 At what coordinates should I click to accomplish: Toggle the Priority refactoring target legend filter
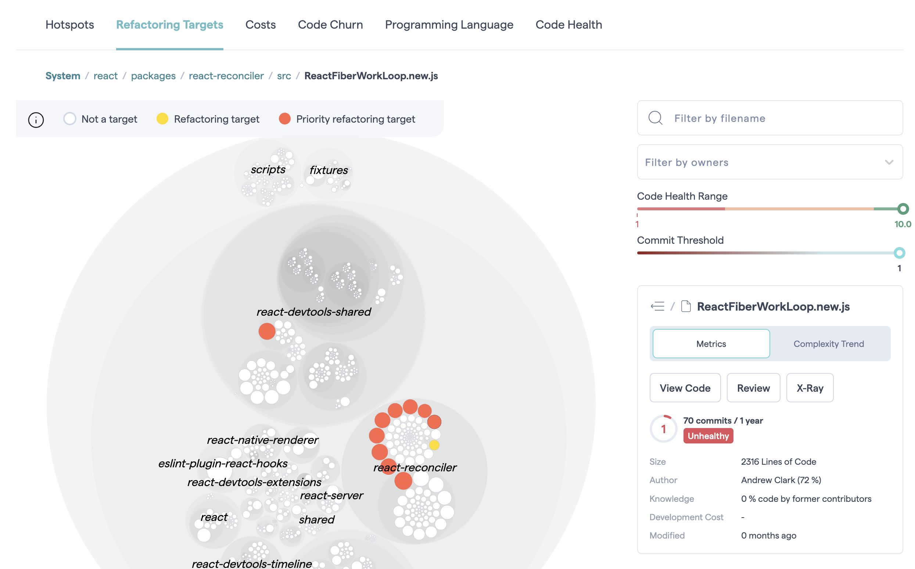(x=284, y=119)
